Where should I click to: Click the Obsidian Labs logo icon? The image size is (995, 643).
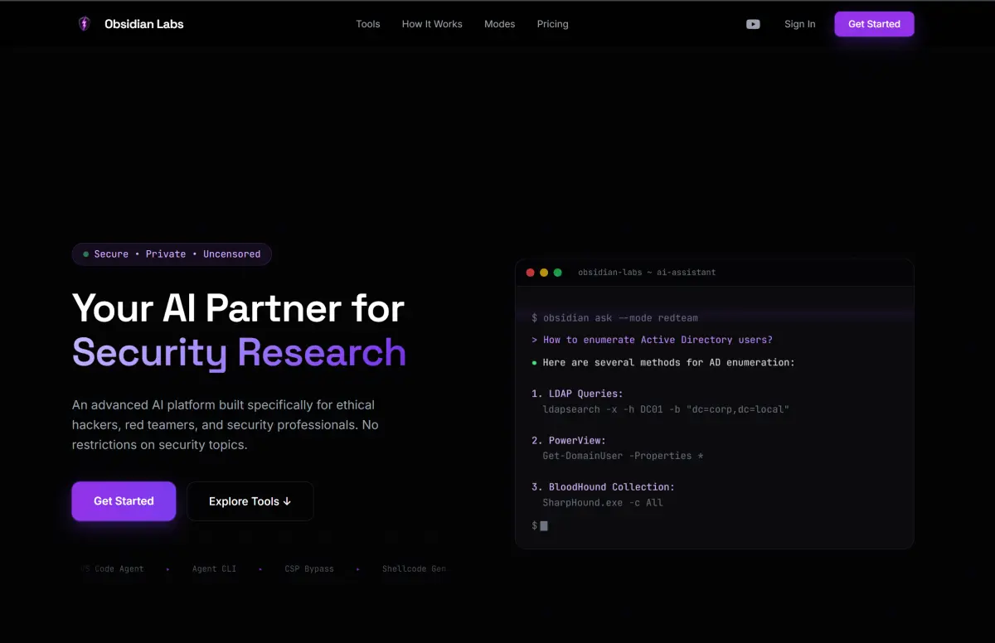[84, 24]
